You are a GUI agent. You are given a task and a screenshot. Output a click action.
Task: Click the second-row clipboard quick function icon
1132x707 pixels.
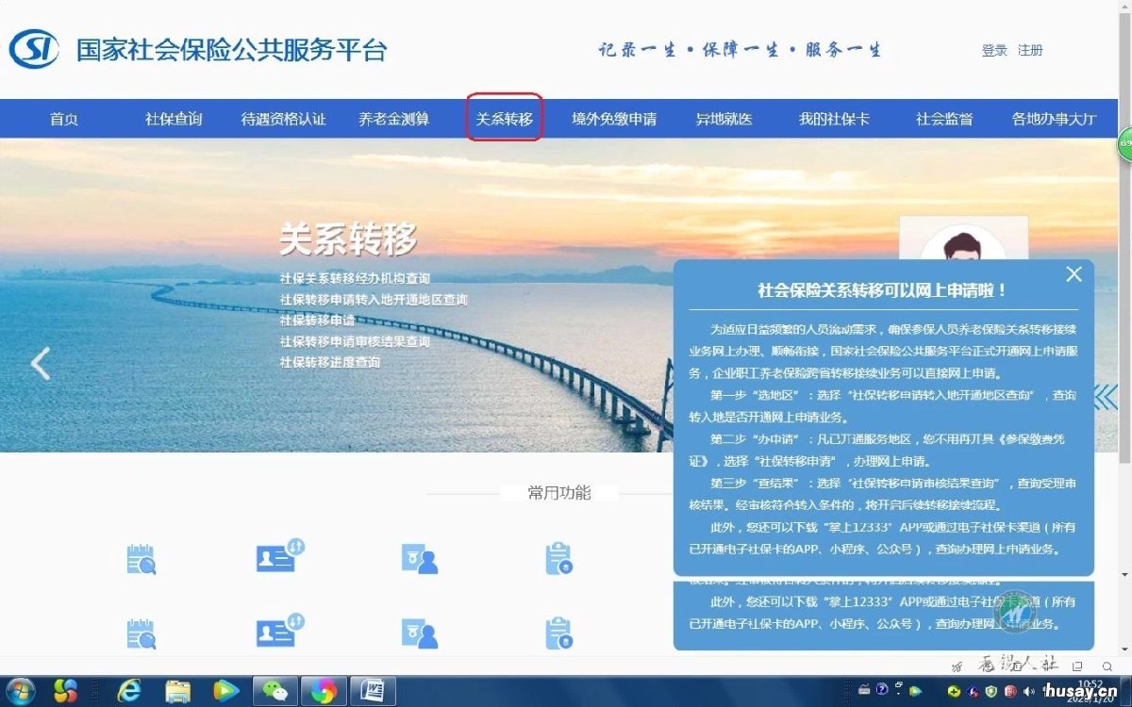click(x=558, y=633)
